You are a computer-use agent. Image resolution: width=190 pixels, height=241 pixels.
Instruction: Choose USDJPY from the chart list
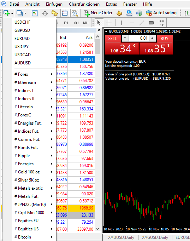[29, 47]
